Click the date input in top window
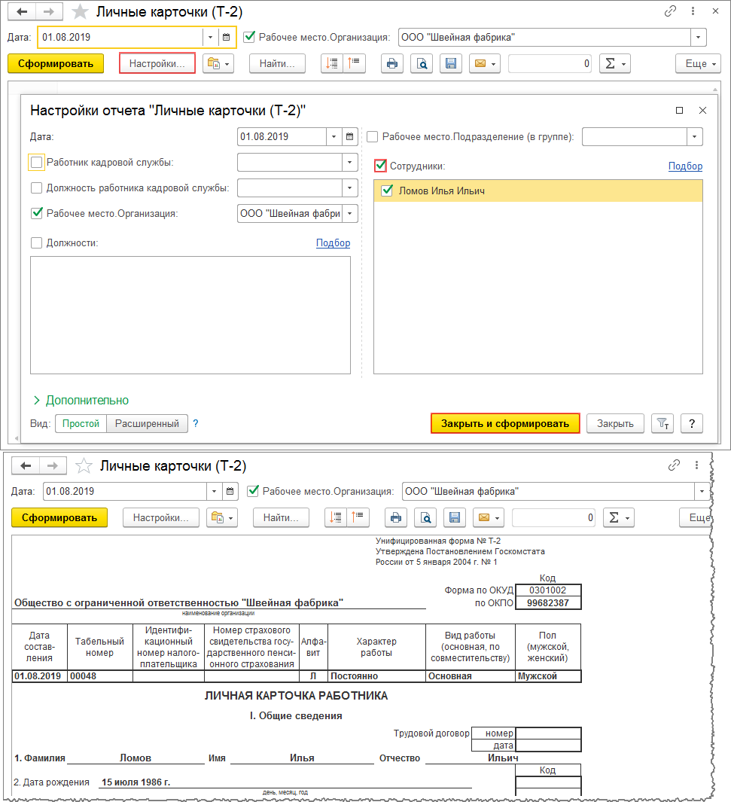The image size is (731, 802). coord(120,37)
